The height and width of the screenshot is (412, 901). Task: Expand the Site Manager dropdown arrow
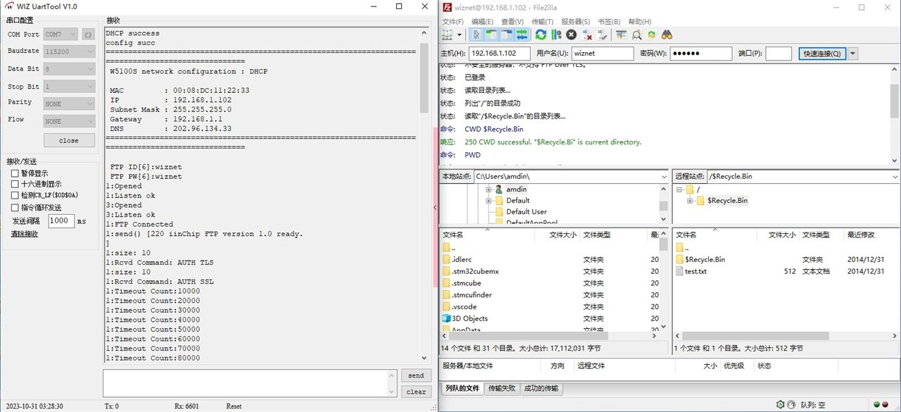pos(460,35)
